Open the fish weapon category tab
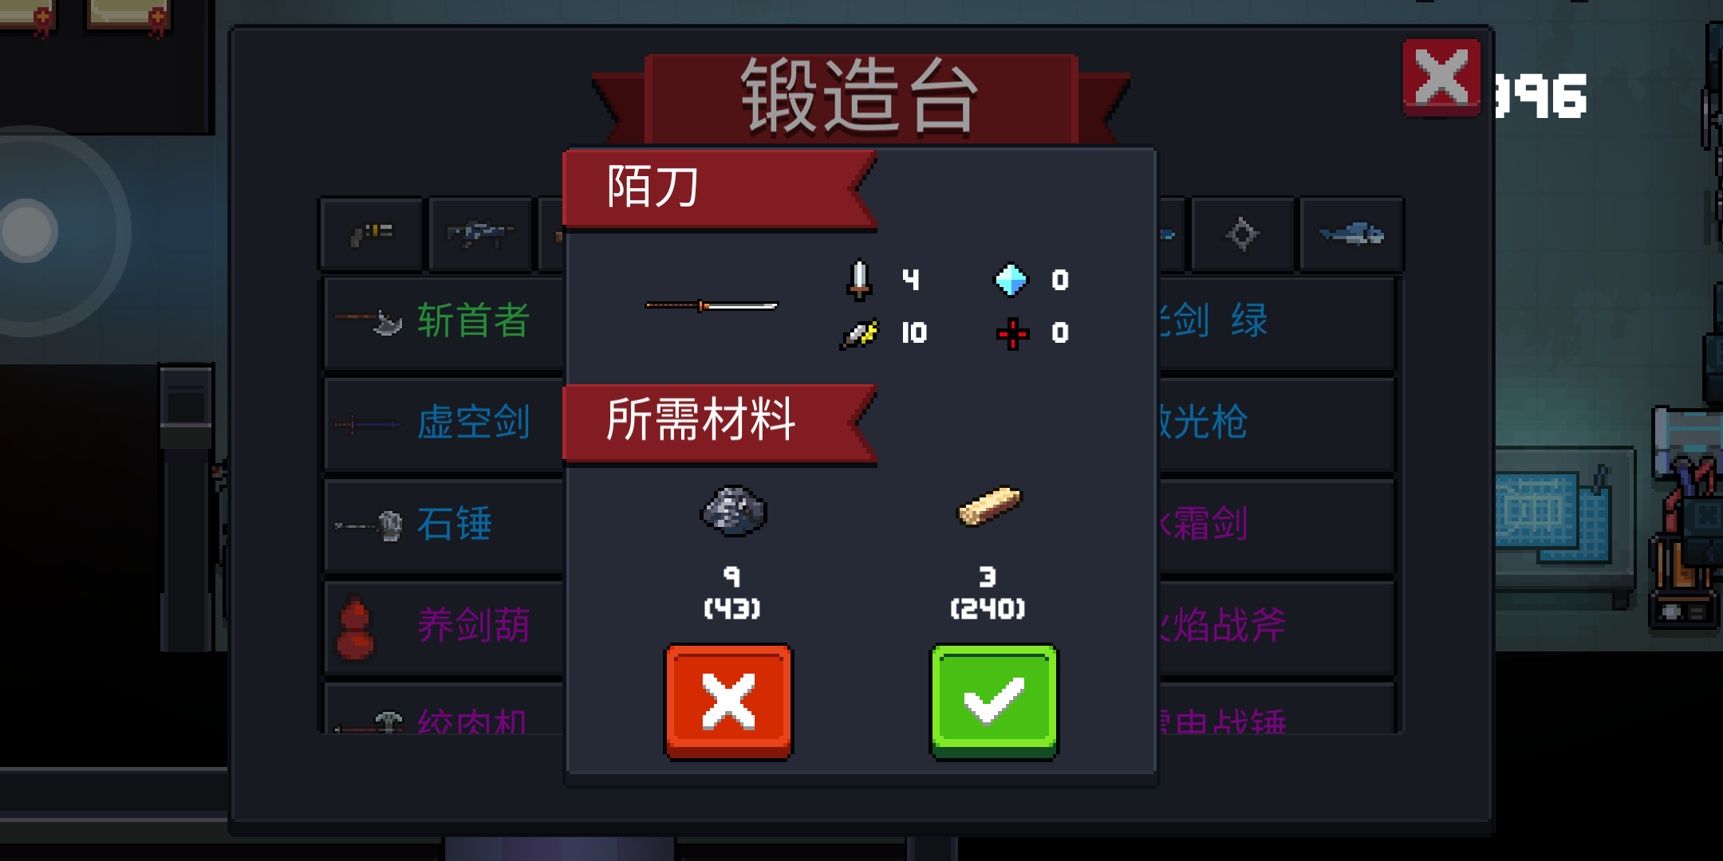The height and width of the screenshot is (861, 1723). 1351,234
